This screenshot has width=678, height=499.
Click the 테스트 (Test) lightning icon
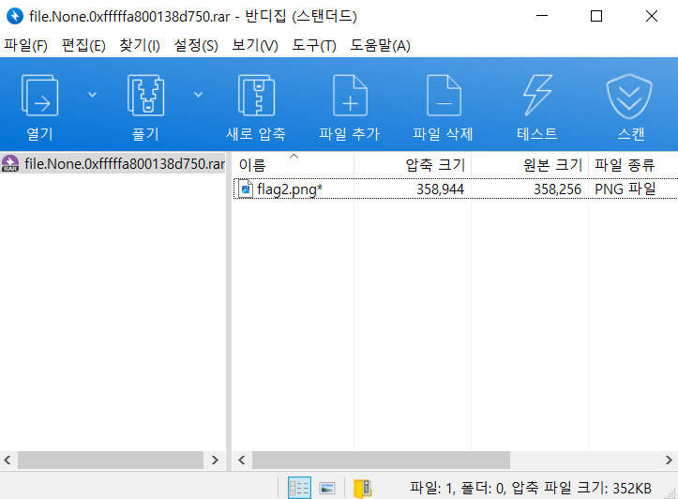(537, 95)
